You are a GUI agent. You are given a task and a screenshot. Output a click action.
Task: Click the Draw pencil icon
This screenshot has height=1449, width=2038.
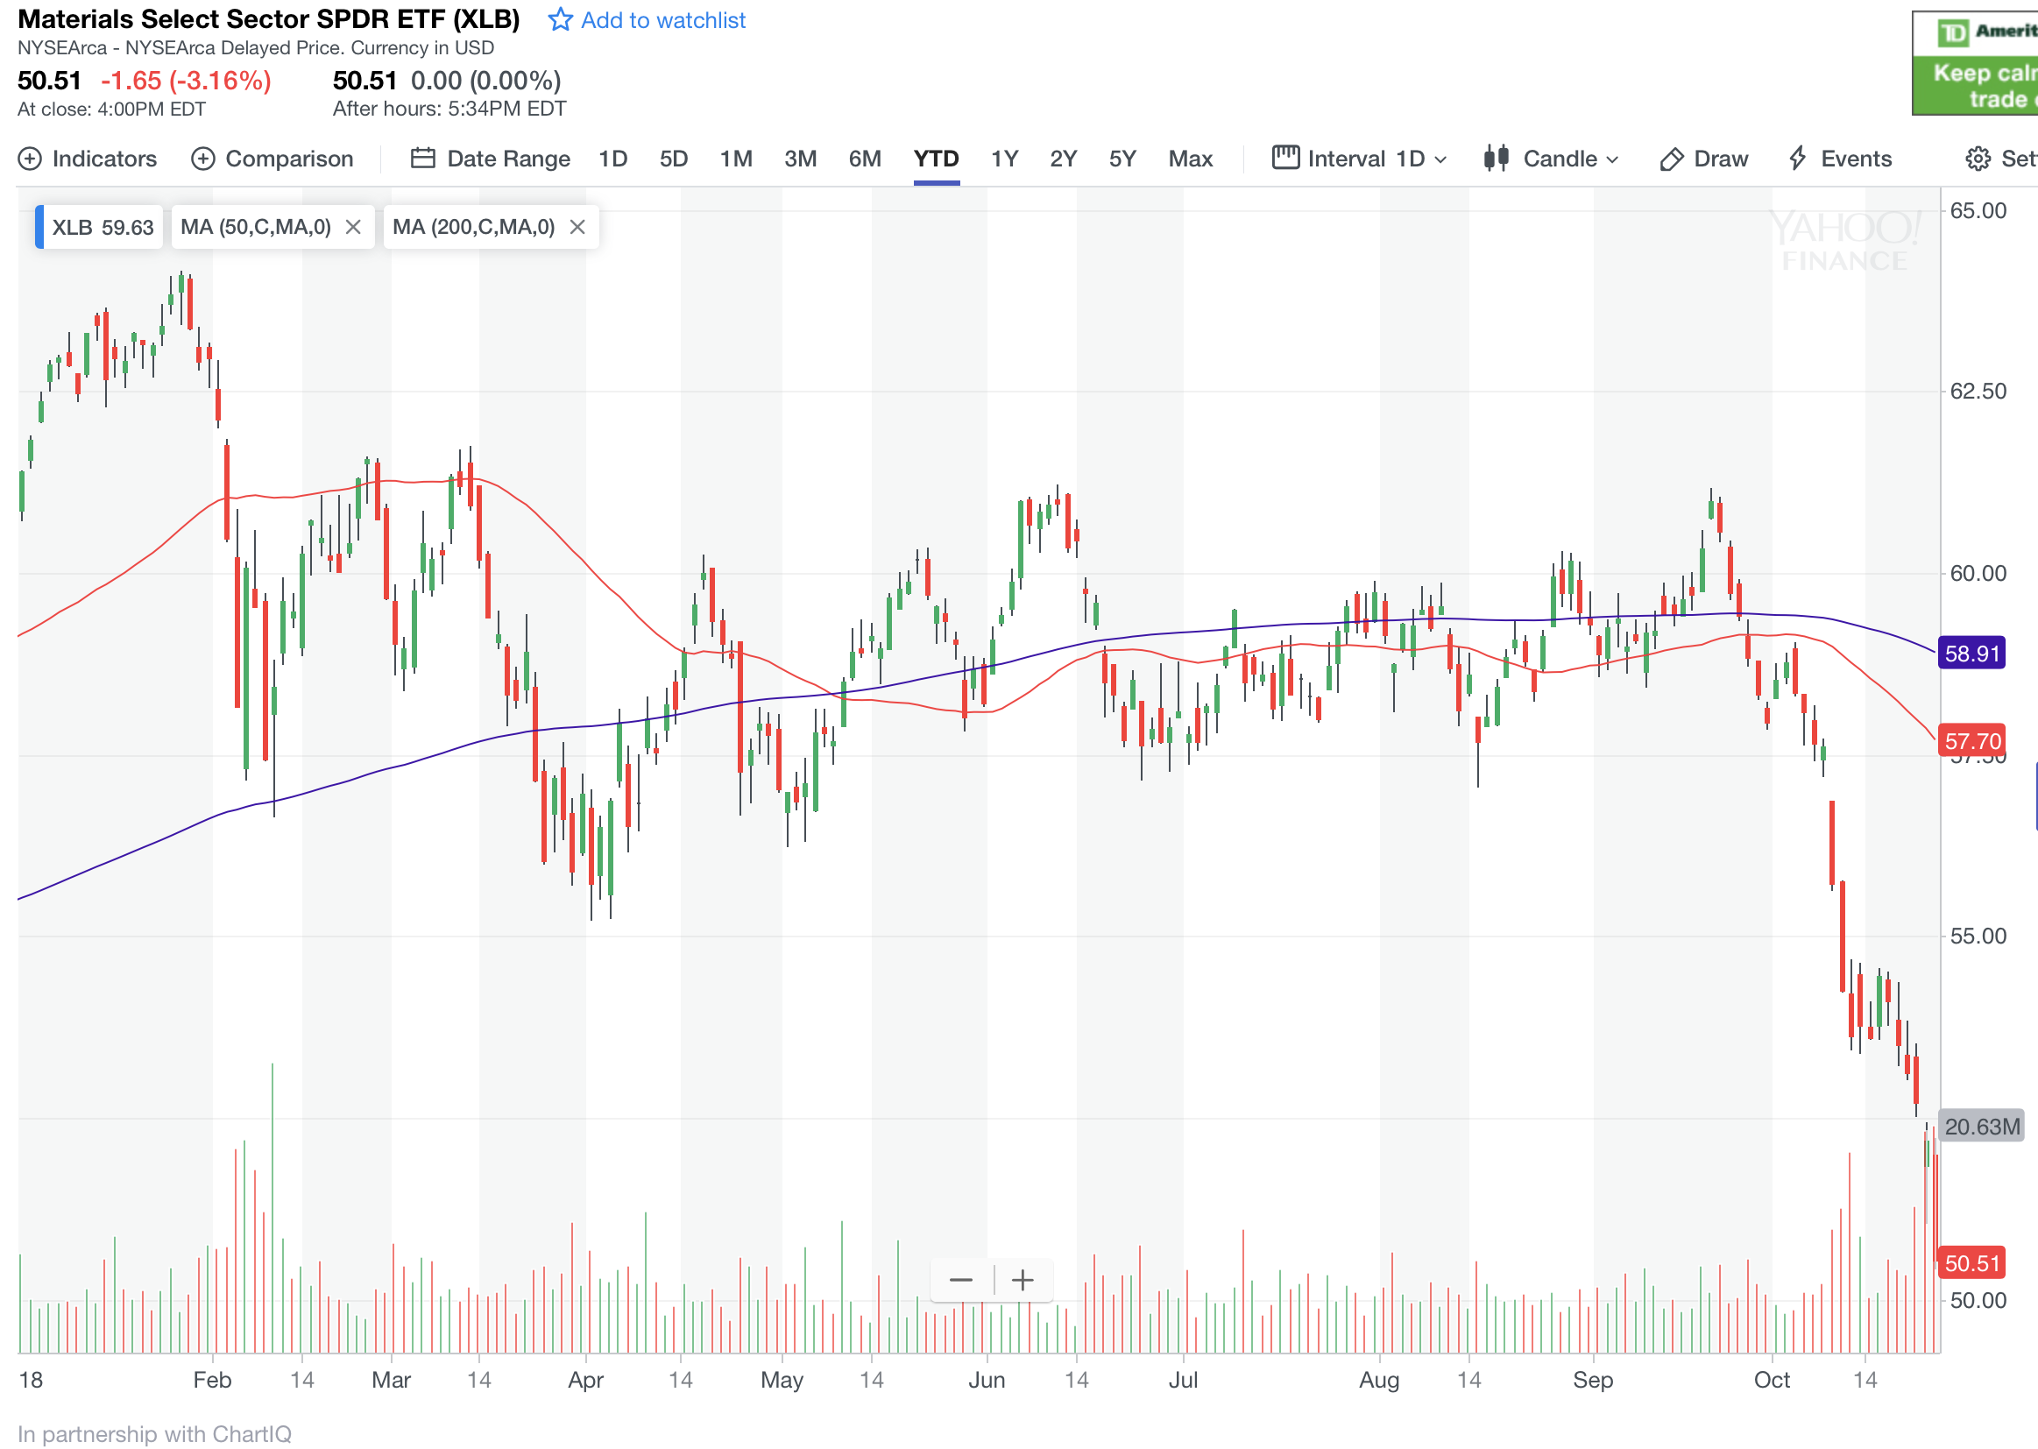1670,159
